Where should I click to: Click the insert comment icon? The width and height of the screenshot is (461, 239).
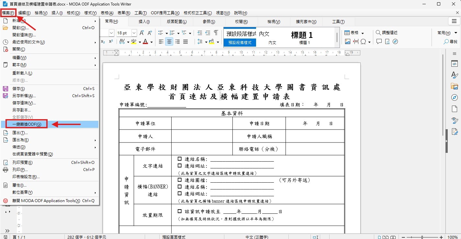pos(379,42)
